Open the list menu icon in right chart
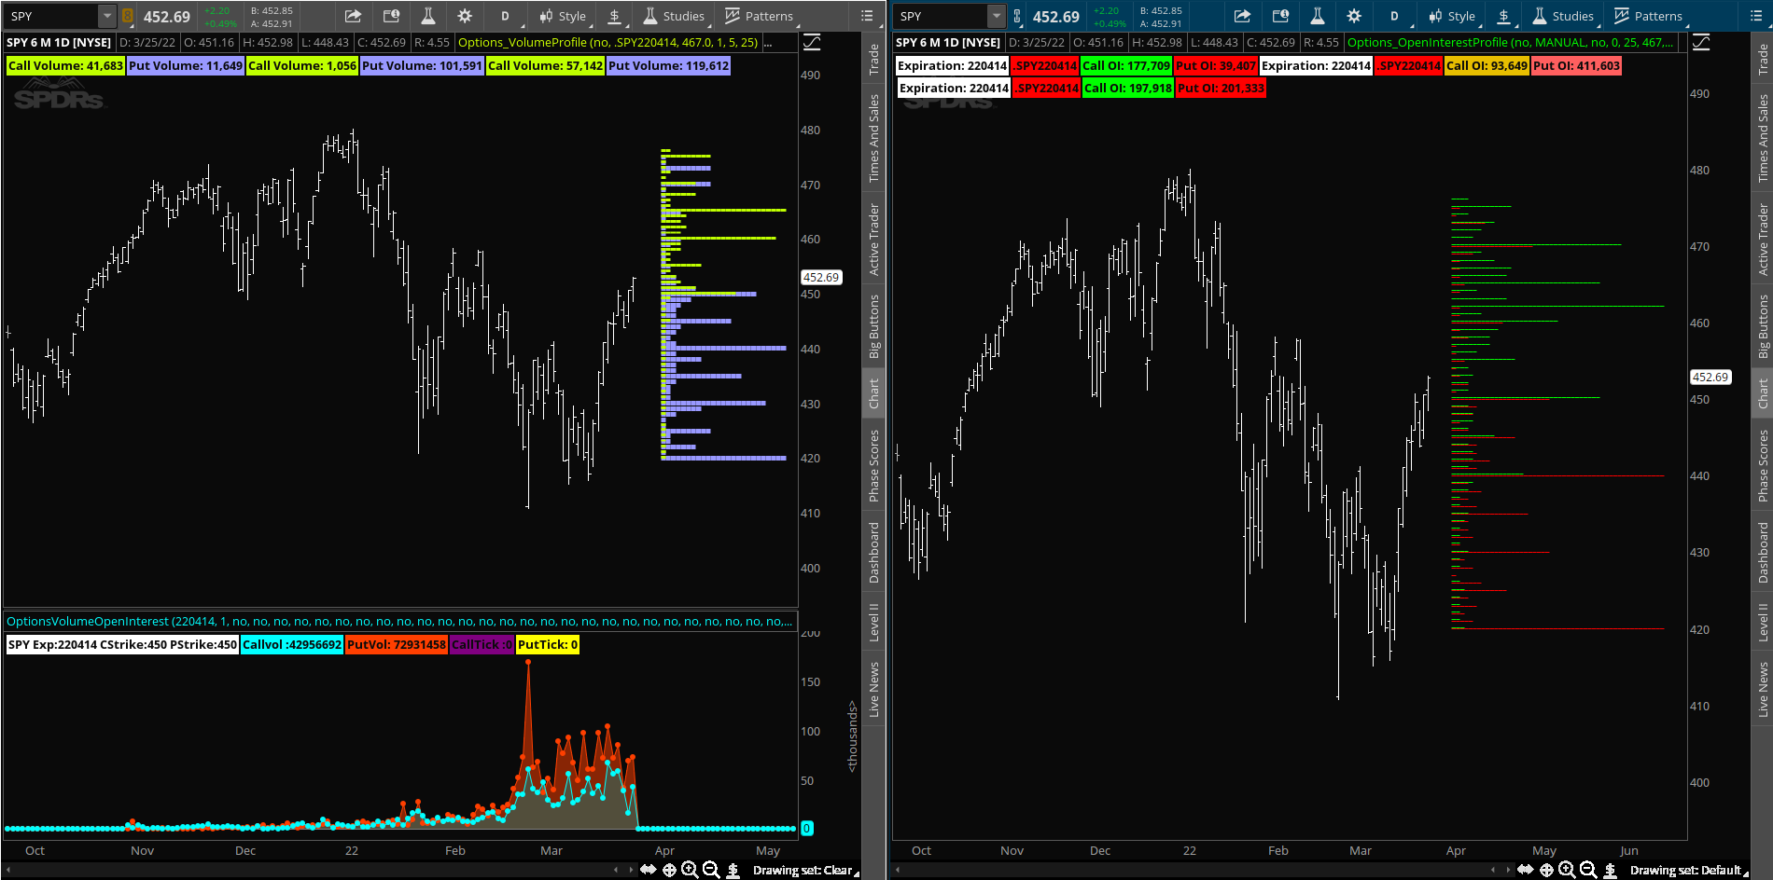This screenshot has width=1773, height=880. [x=1756, y=16]
